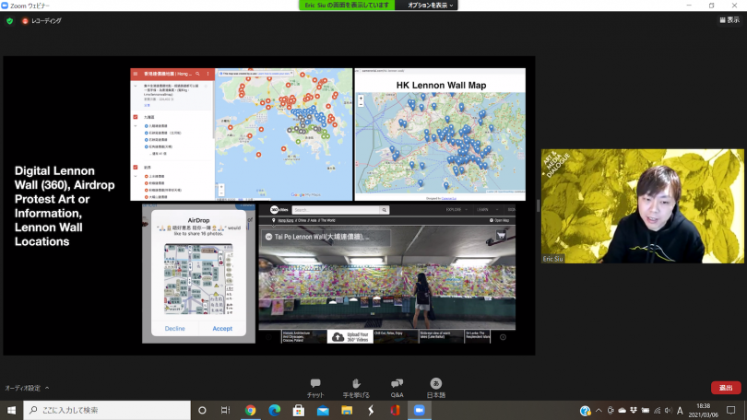This screenshot has height=420, width=747.
Task: Click the green Eric Siu screen-sharing banner
Action: point(347,6)
